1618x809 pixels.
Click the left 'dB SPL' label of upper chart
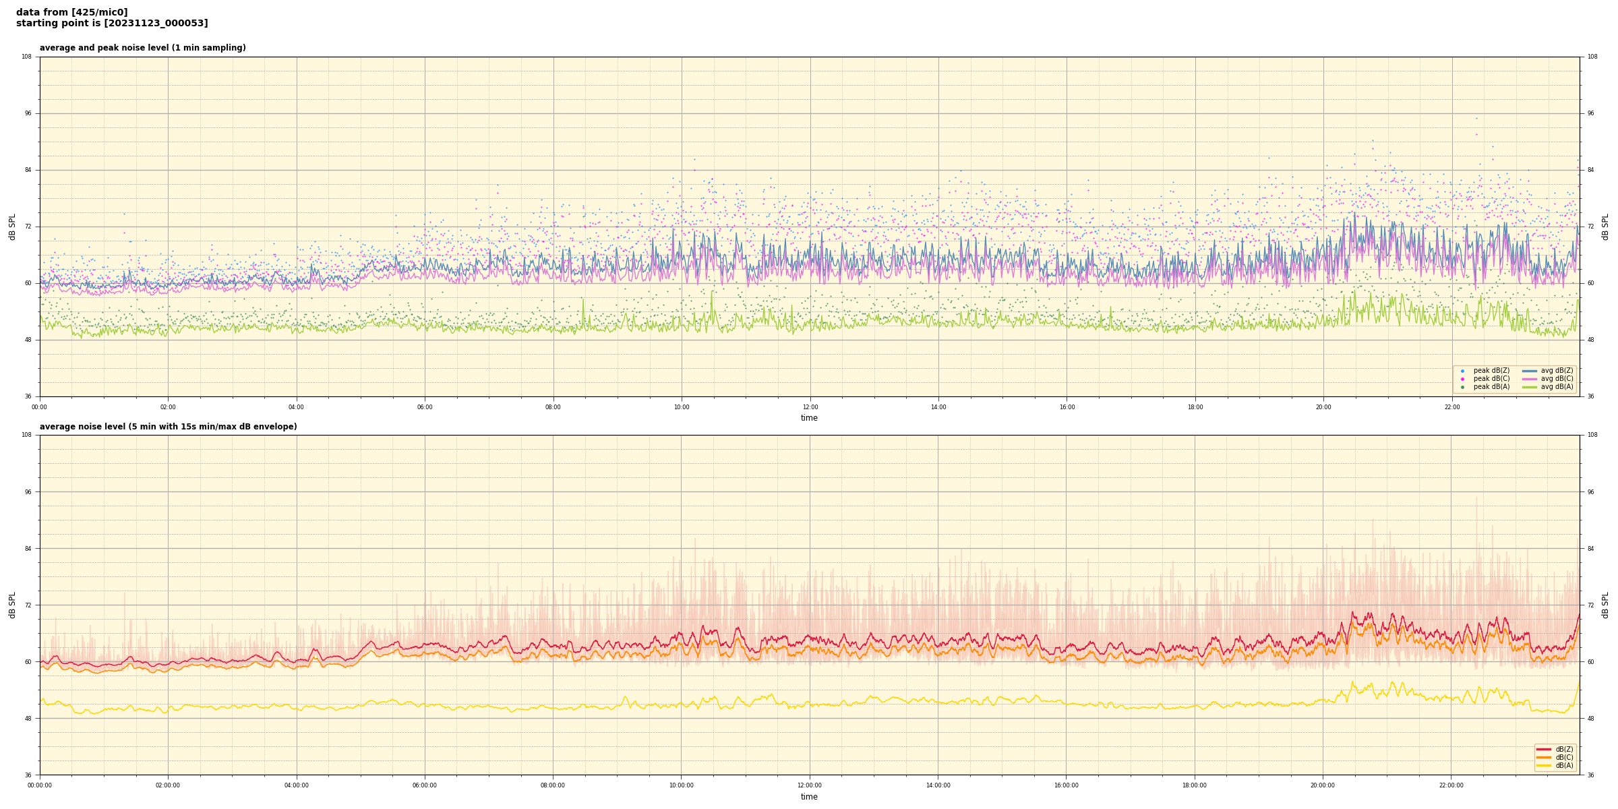pyautogui.click(x=12, y=227)
